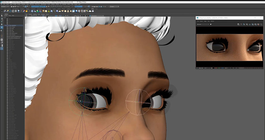265x140 pixels.
Task: Click the circular crossed icon on shelf
Action: (x=13, y=11)
